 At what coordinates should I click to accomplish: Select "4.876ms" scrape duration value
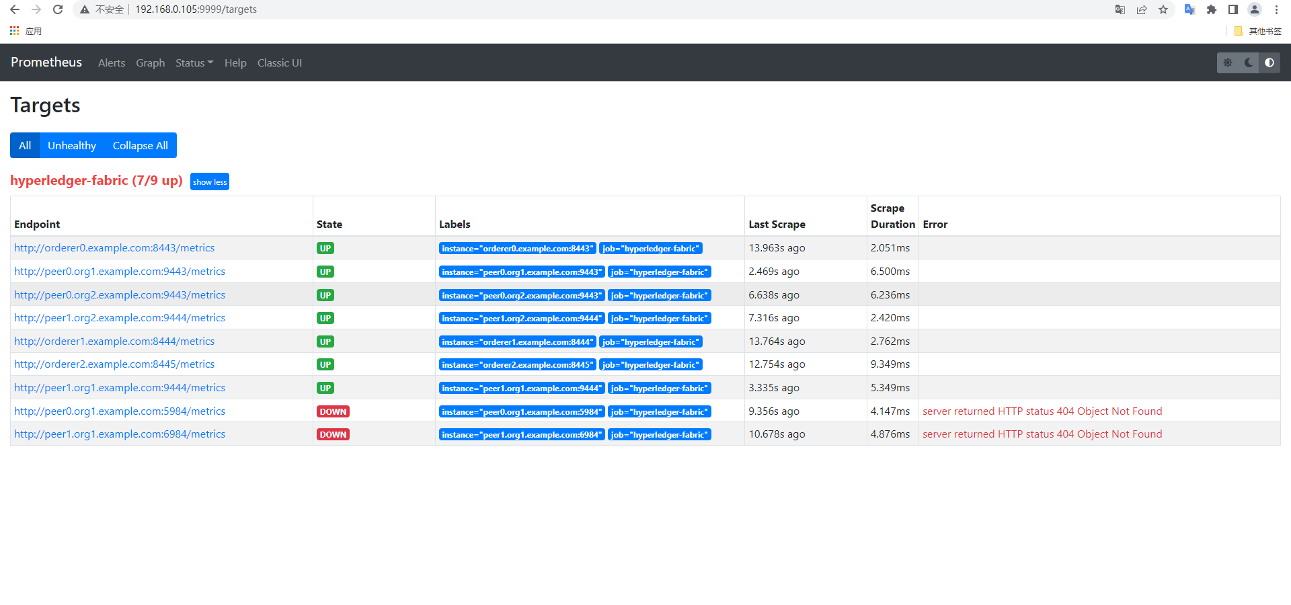pos(890,434)
